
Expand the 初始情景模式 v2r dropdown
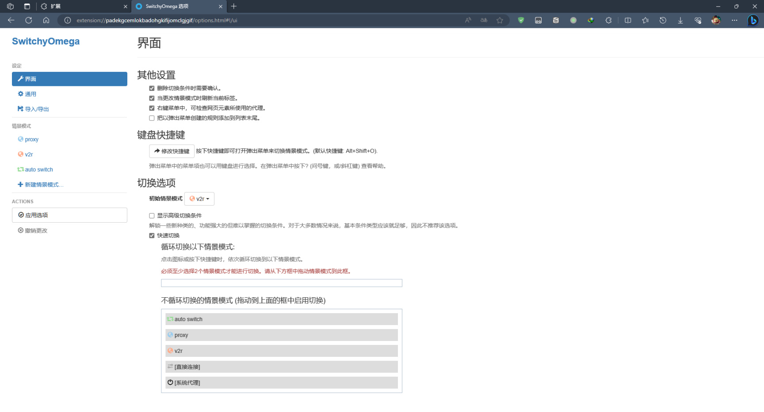199,199
